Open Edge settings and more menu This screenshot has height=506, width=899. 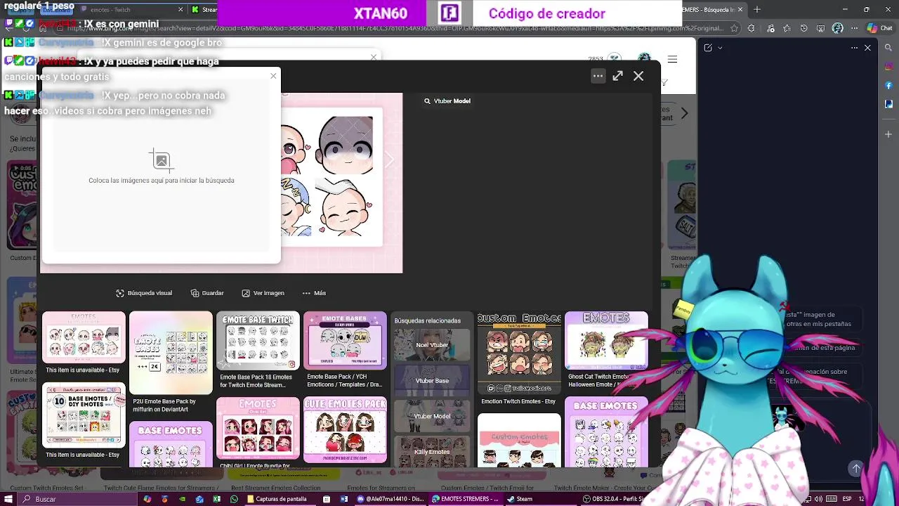click(855, 28)
